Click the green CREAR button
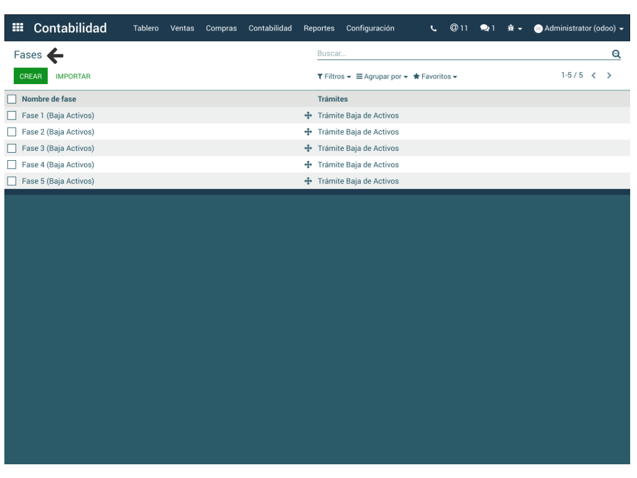The height and width of the screenshot is (478, 637). [31, 77]
